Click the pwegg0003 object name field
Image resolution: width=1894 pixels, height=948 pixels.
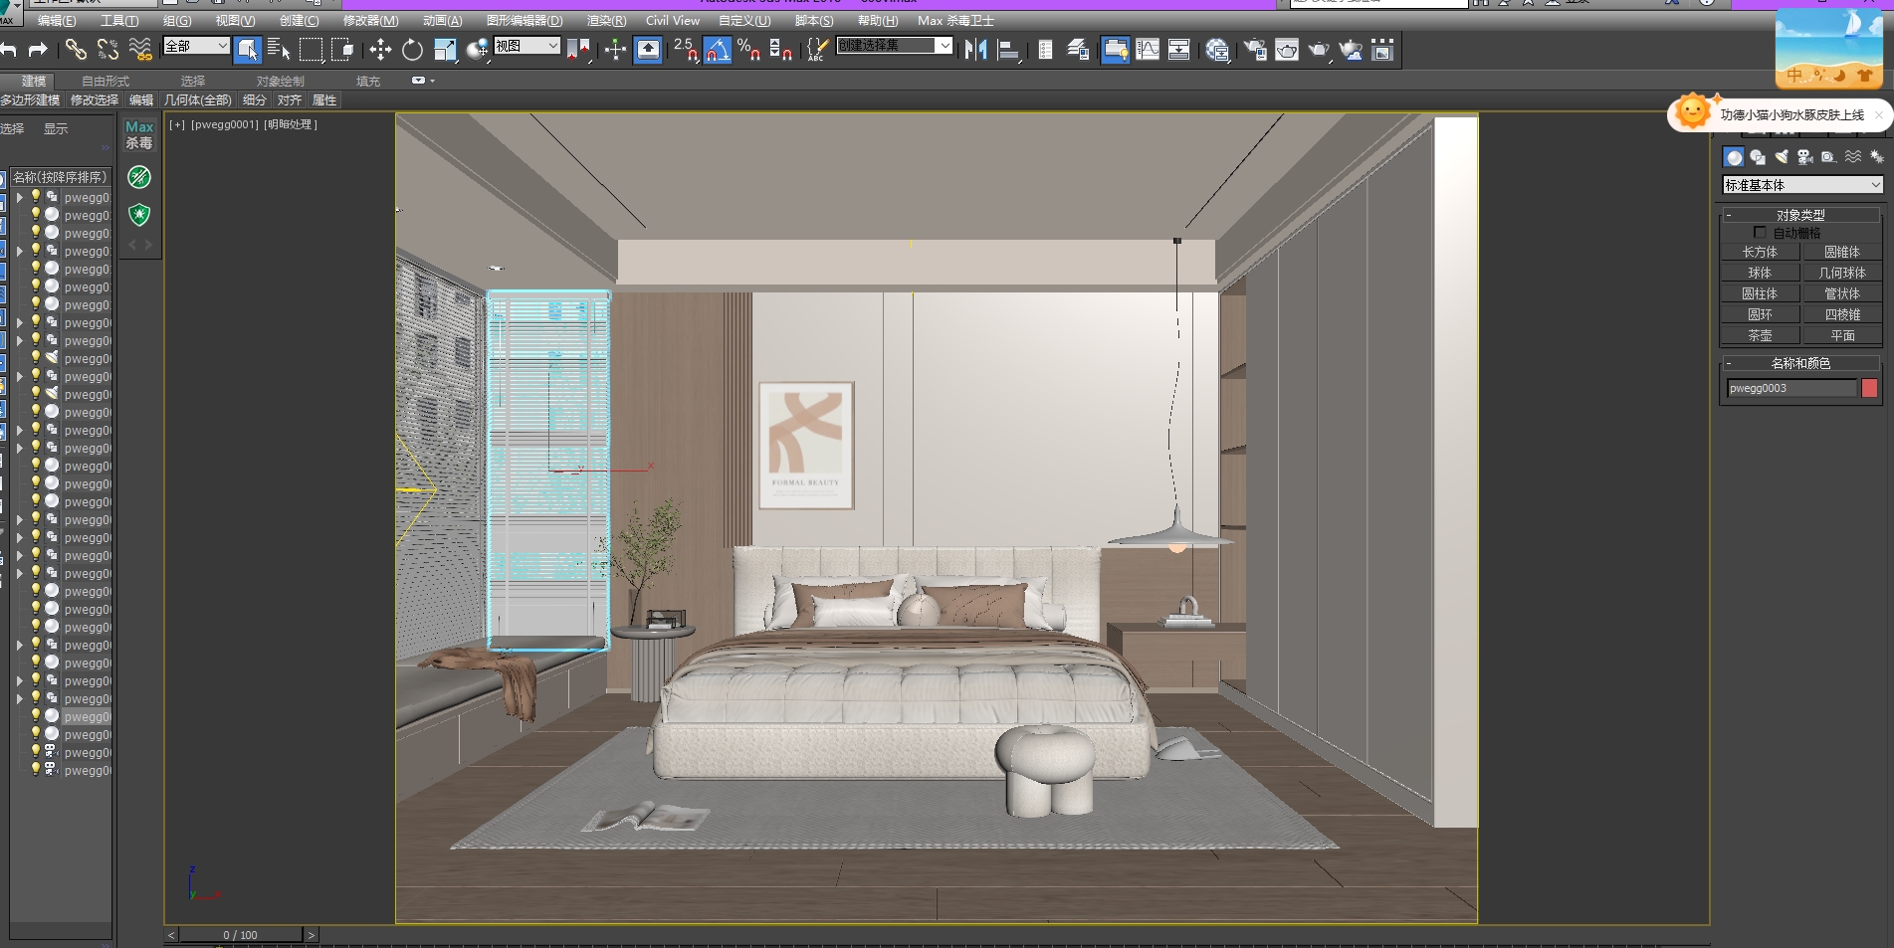point(1791,388)
